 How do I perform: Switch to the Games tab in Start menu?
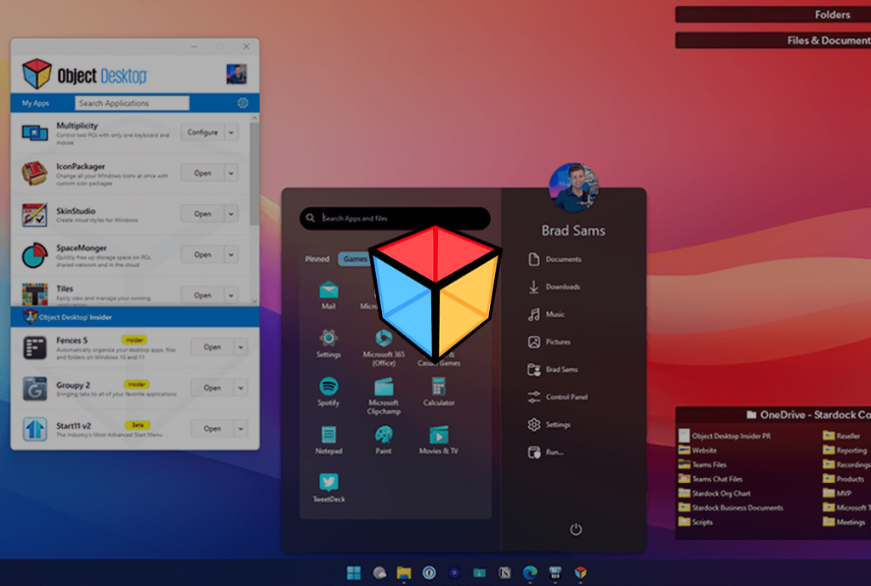click(355, 259)
